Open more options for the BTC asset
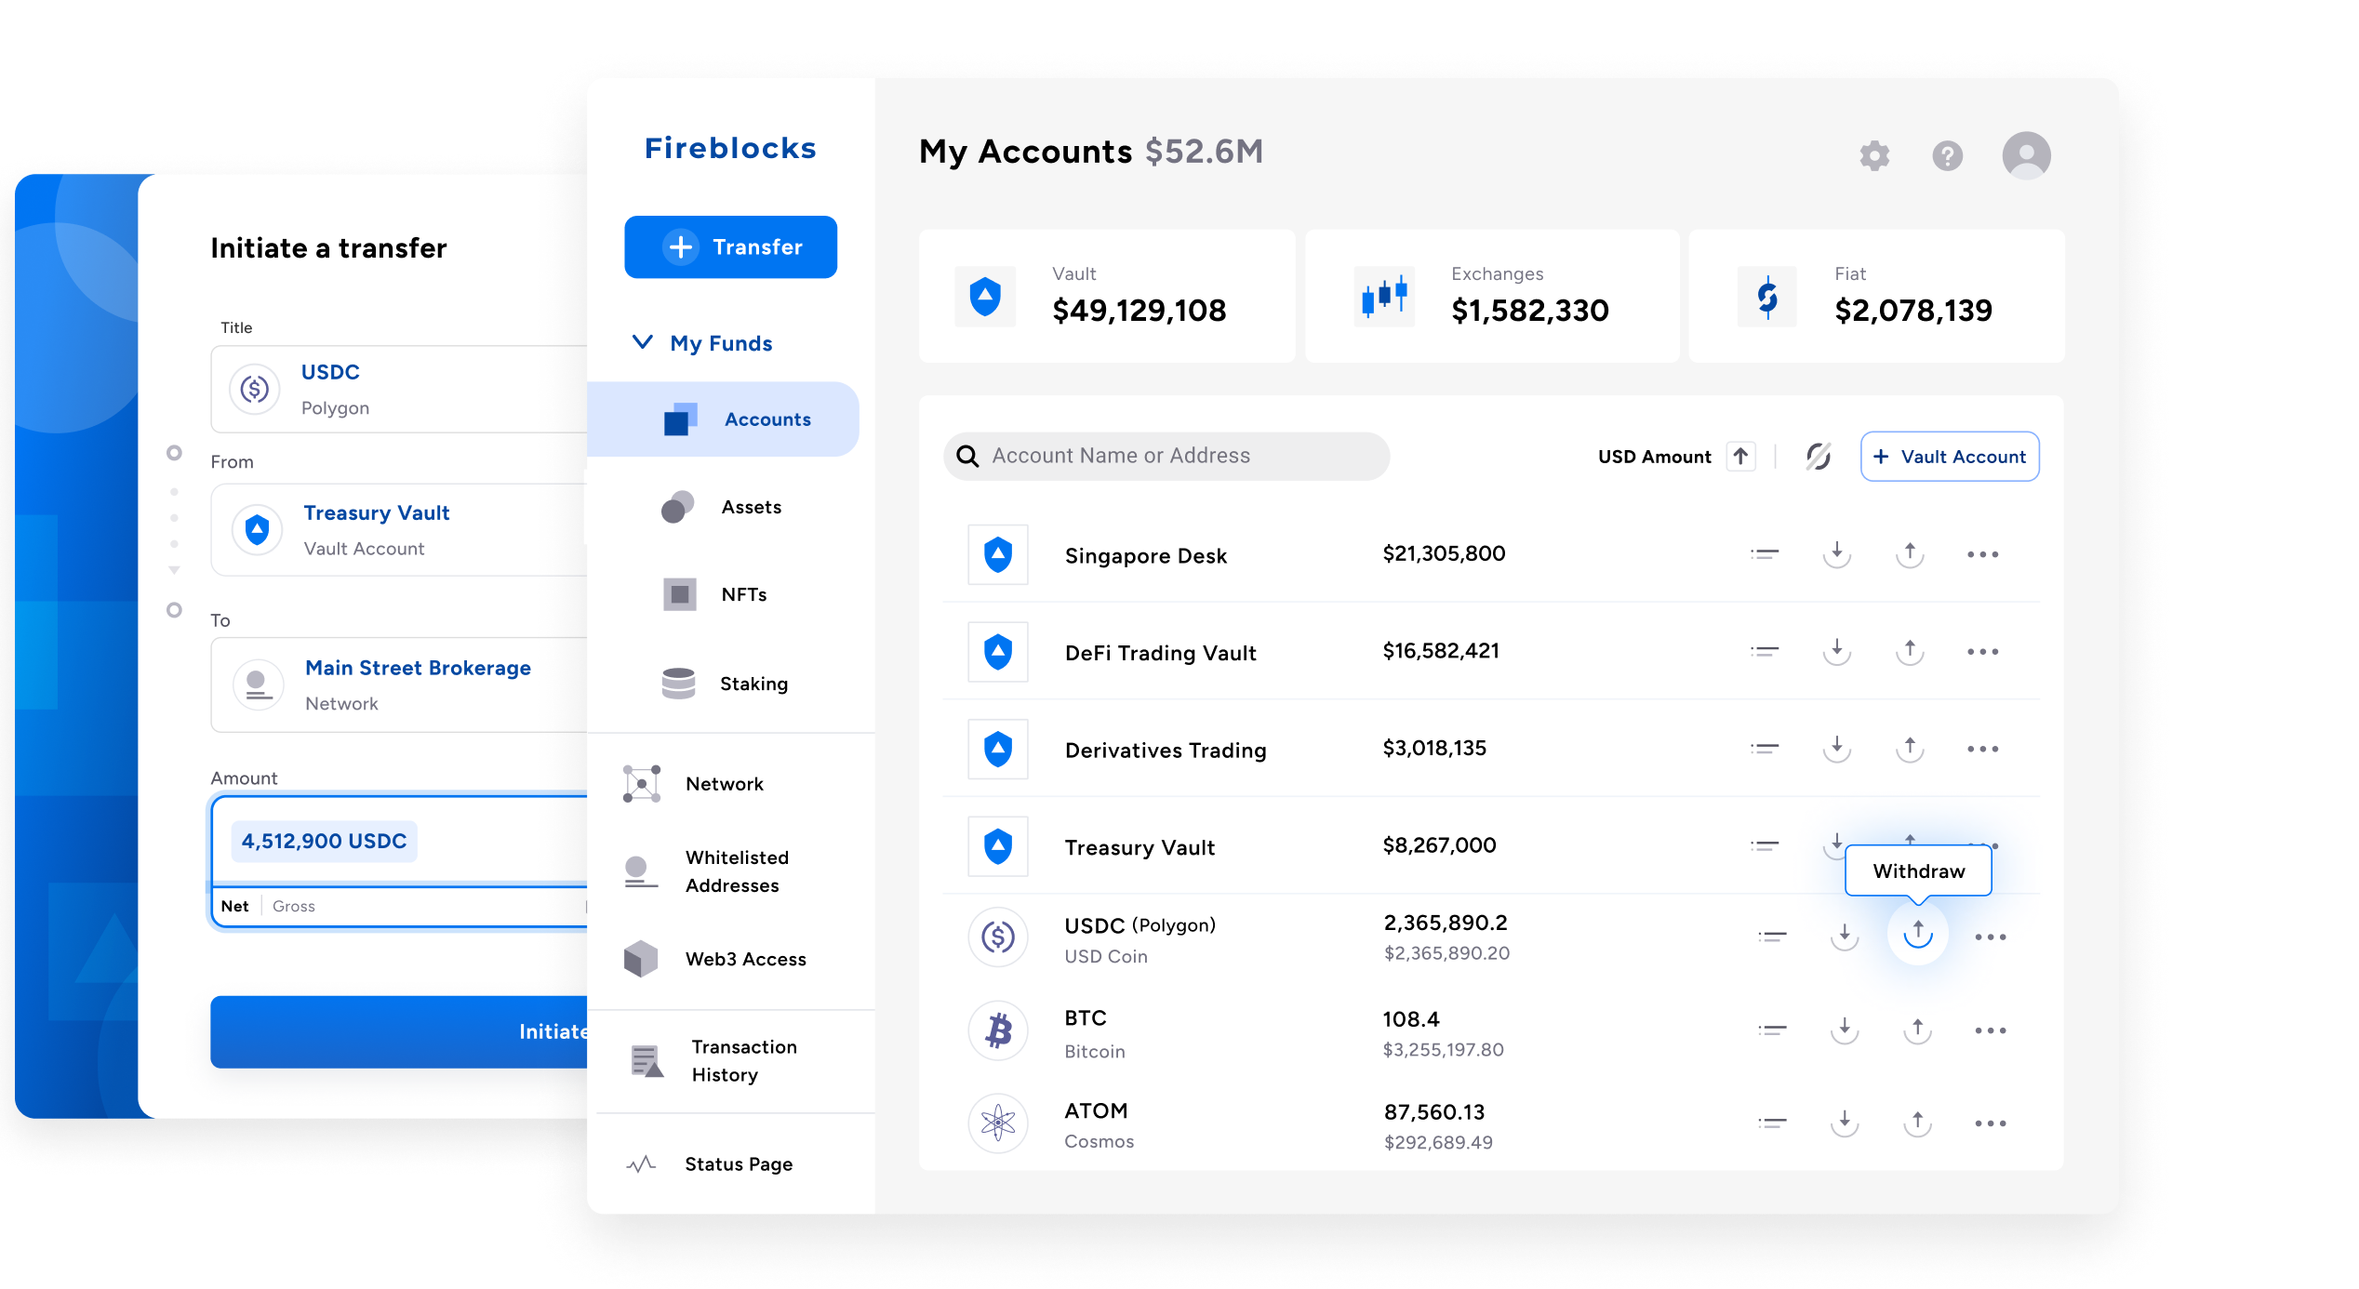Viewport: 2359px width, 1289px height. [x=1991, y=1030]
